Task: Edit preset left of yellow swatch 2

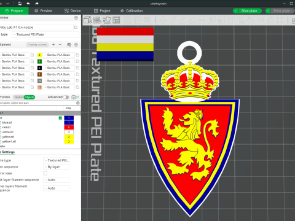Action: [x=32, y=55]
